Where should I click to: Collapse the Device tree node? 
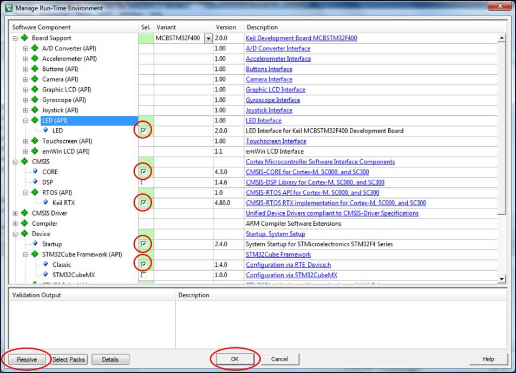click(x=15, y=234)
